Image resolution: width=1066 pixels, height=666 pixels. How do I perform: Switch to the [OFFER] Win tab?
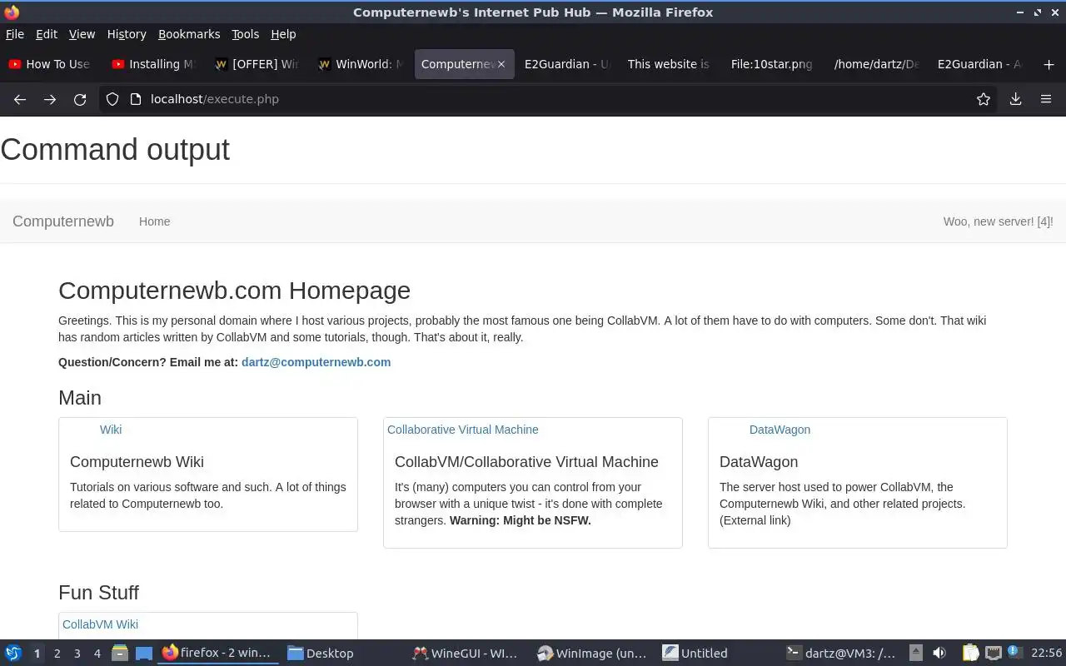point(257,64)
